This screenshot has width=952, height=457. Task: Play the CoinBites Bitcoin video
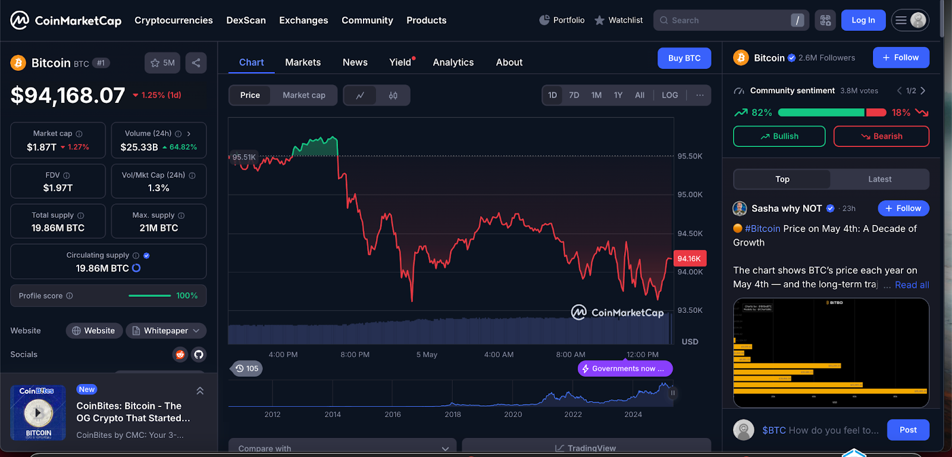click(x=38, y=412)
